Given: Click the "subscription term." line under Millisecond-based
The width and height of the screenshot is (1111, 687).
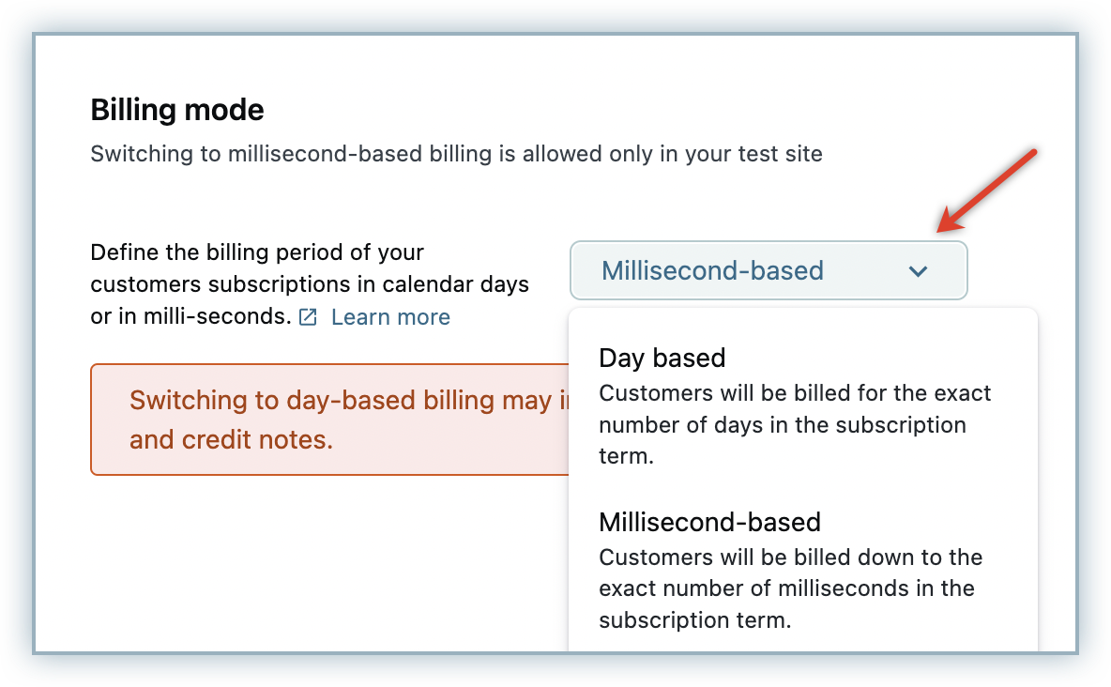Looking at the screenshot, I should [x=695, y=620].
